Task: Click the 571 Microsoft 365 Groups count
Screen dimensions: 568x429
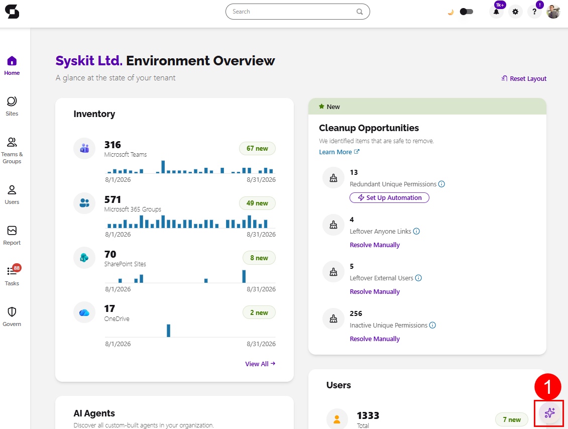Action: tap(112, 199)
